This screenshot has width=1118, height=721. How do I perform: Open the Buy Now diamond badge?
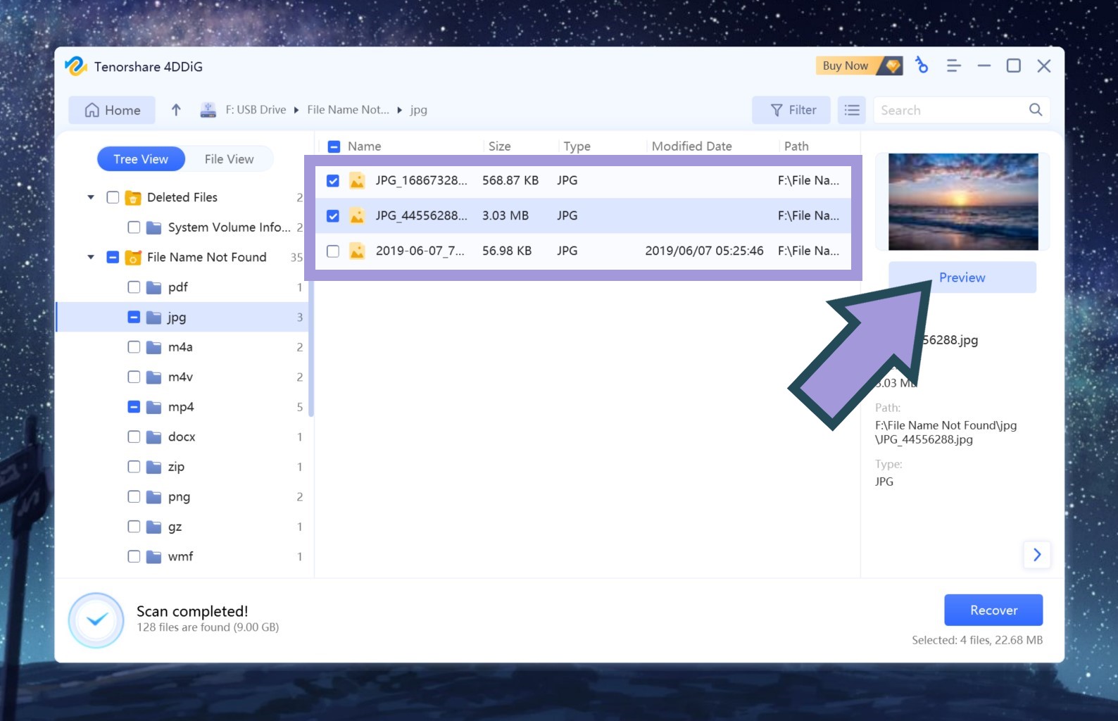coord(859,65)
